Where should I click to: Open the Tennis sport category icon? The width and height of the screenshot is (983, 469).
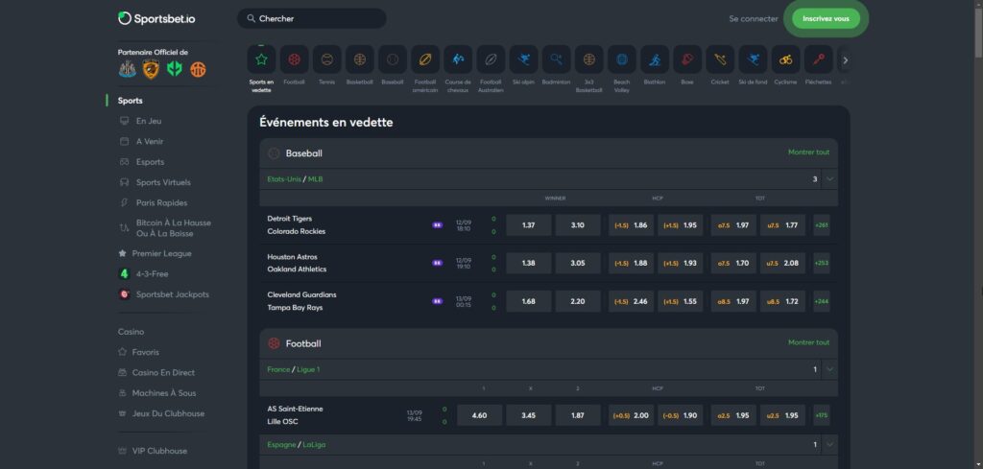326,59
